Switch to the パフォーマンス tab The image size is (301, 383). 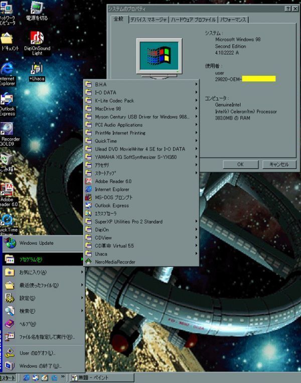pos(233,20)
